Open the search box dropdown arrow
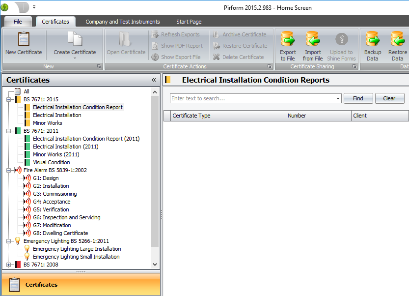Viewport: 409px width, 296px height. point(338,98)
